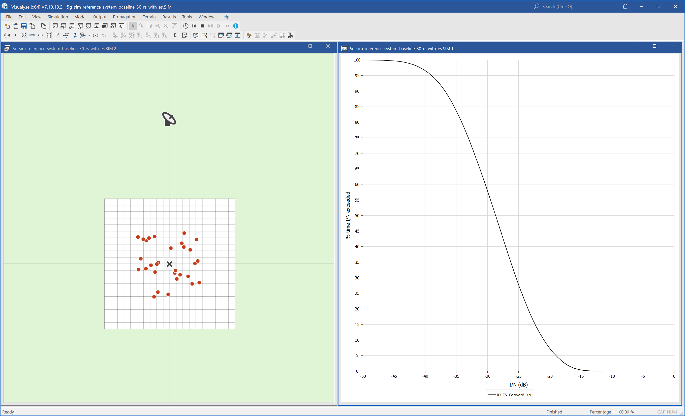Open a new 3D globe view window
The height and width of the screenshot is (416, 685).
(72, 26)
